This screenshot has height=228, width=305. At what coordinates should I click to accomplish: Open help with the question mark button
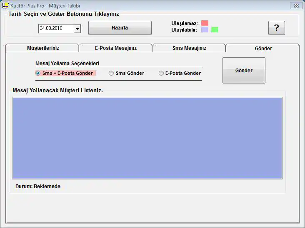(x=276, y=28)
